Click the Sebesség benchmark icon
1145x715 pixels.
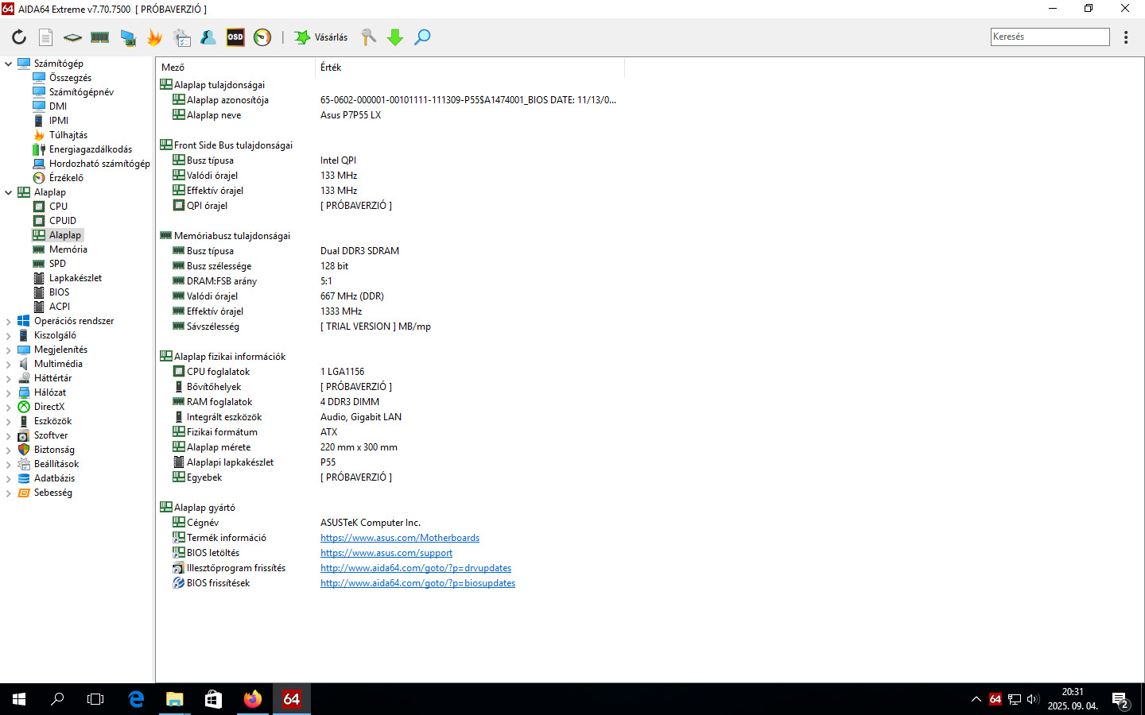pyautogui.click(x=24, y=493)
